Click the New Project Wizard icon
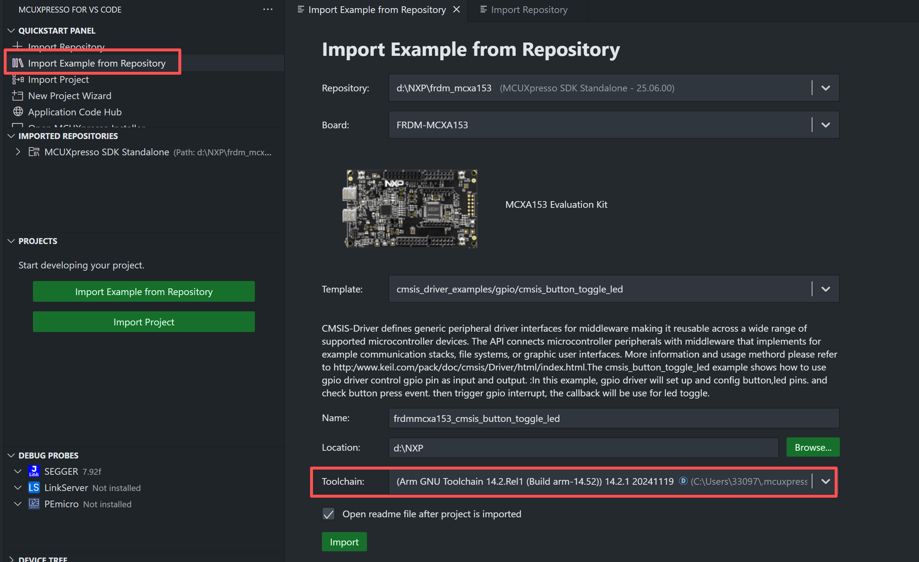This screenshot has height=562, width=919. (x=17, y=96)
